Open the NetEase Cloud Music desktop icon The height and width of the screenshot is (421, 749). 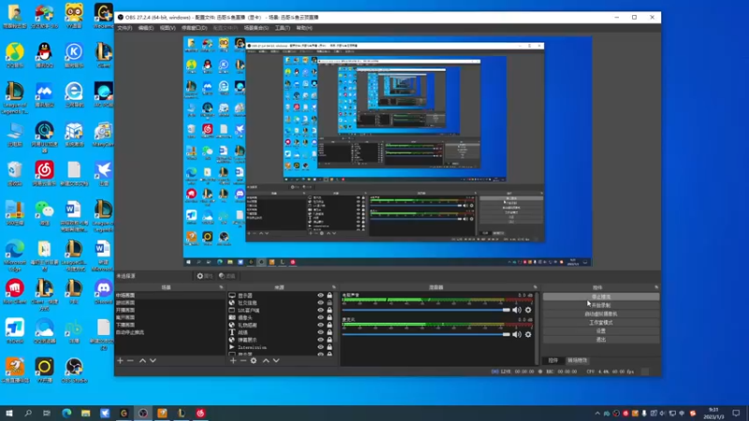point(44,173)
